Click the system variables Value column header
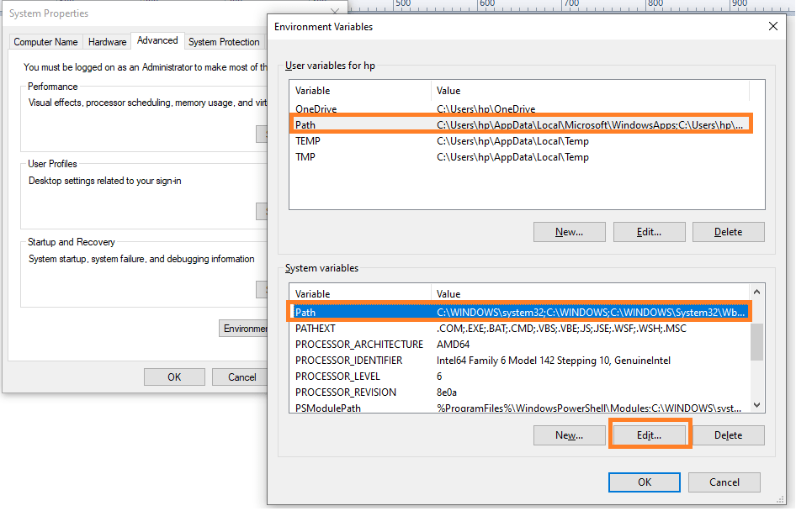The width and height of the screenshot is (796, 511). (591, 294)
